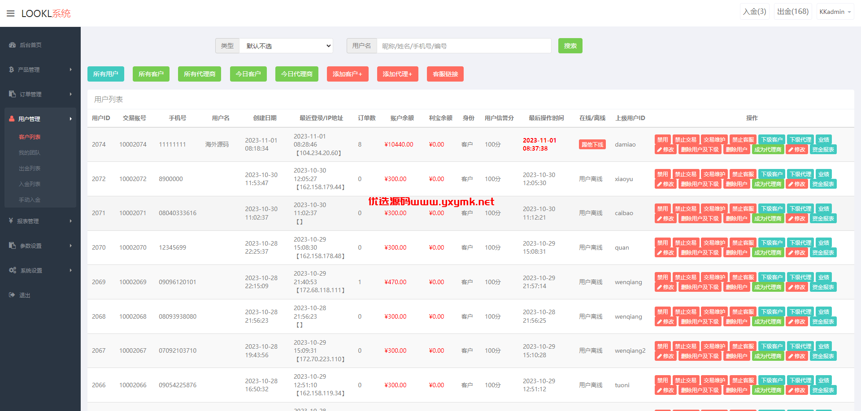Toggle the hamburger menu icon

coord(11,13)
